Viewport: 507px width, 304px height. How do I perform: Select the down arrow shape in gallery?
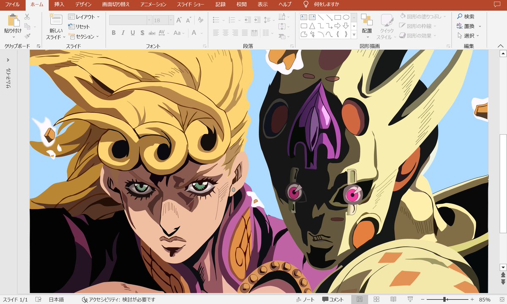point(346,26)
